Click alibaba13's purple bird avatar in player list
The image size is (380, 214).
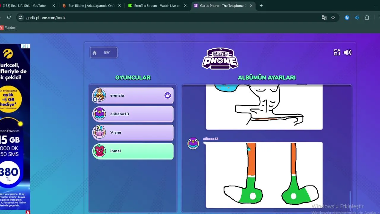[99, 114]
